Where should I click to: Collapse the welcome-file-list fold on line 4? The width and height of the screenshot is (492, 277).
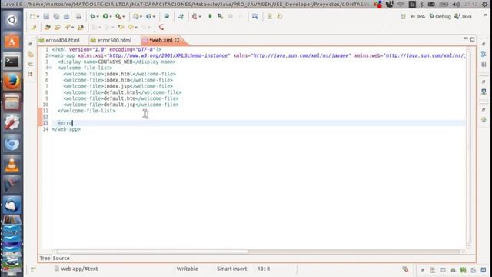50,68
